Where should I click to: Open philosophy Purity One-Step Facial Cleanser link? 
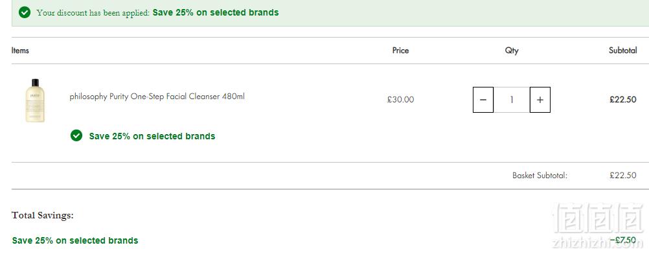pyautogui.click(x=157, y=97)
